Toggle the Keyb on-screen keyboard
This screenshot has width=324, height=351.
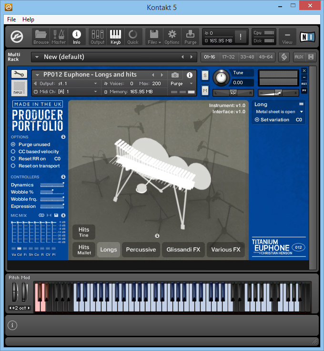point(115,37)
